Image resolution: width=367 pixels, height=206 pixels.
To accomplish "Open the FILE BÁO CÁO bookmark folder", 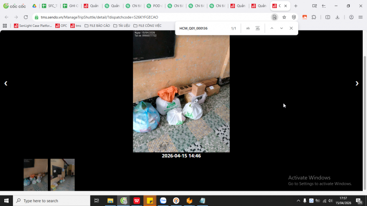I will [97, 26].
